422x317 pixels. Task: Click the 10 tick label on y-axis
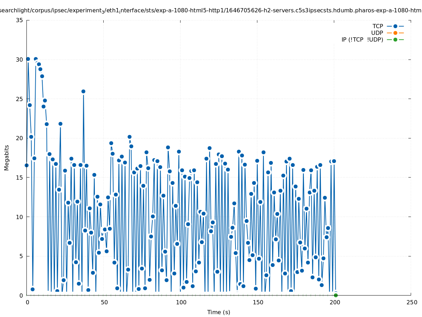point(20,217)
